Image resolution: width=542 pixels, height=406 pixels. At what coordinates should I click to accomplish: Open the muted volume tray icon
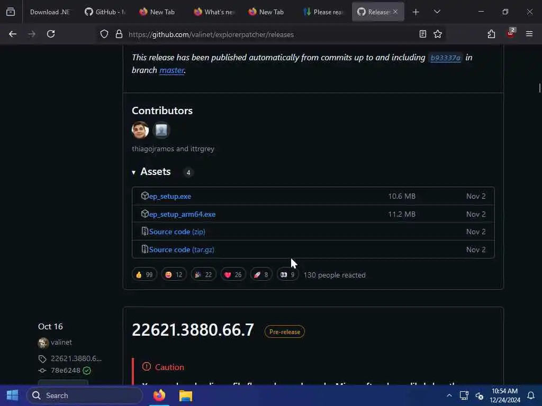point(480,395)
